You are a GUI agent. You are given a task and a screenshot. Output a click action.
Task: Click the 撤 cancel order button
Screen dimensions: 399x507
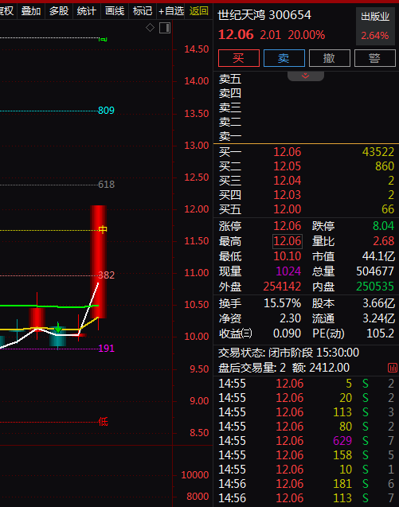coord(330,58)
